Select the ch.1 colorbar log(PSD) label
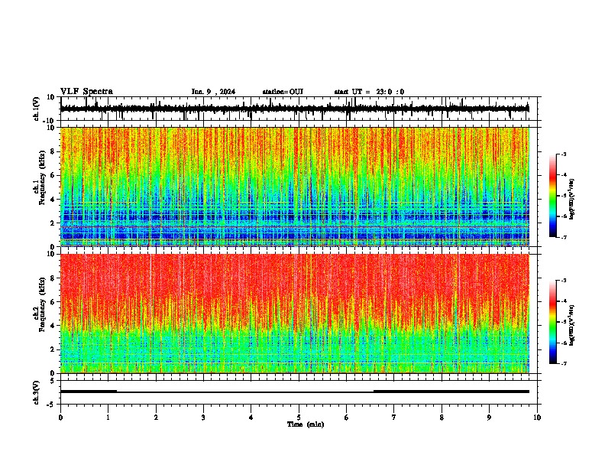 pos(572,200)
